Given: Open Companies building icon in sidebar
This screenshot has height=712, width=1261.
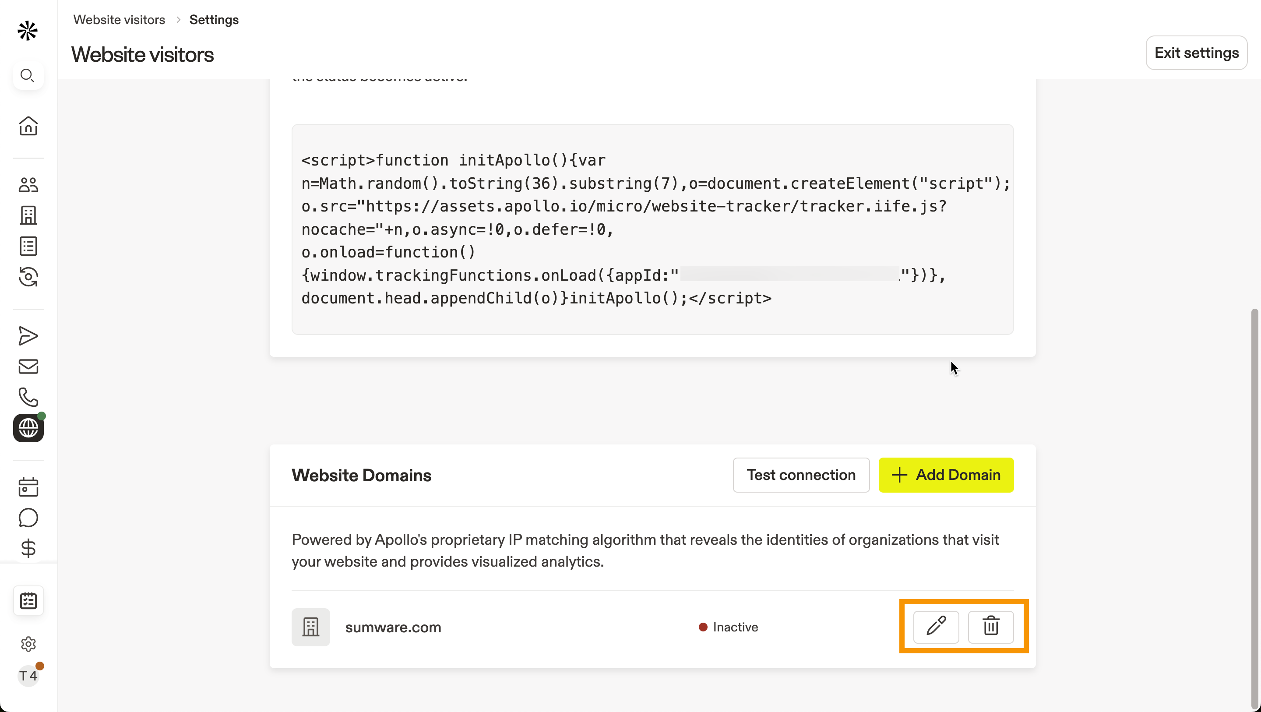Looking at the screenshot, I should pos(28,215).
